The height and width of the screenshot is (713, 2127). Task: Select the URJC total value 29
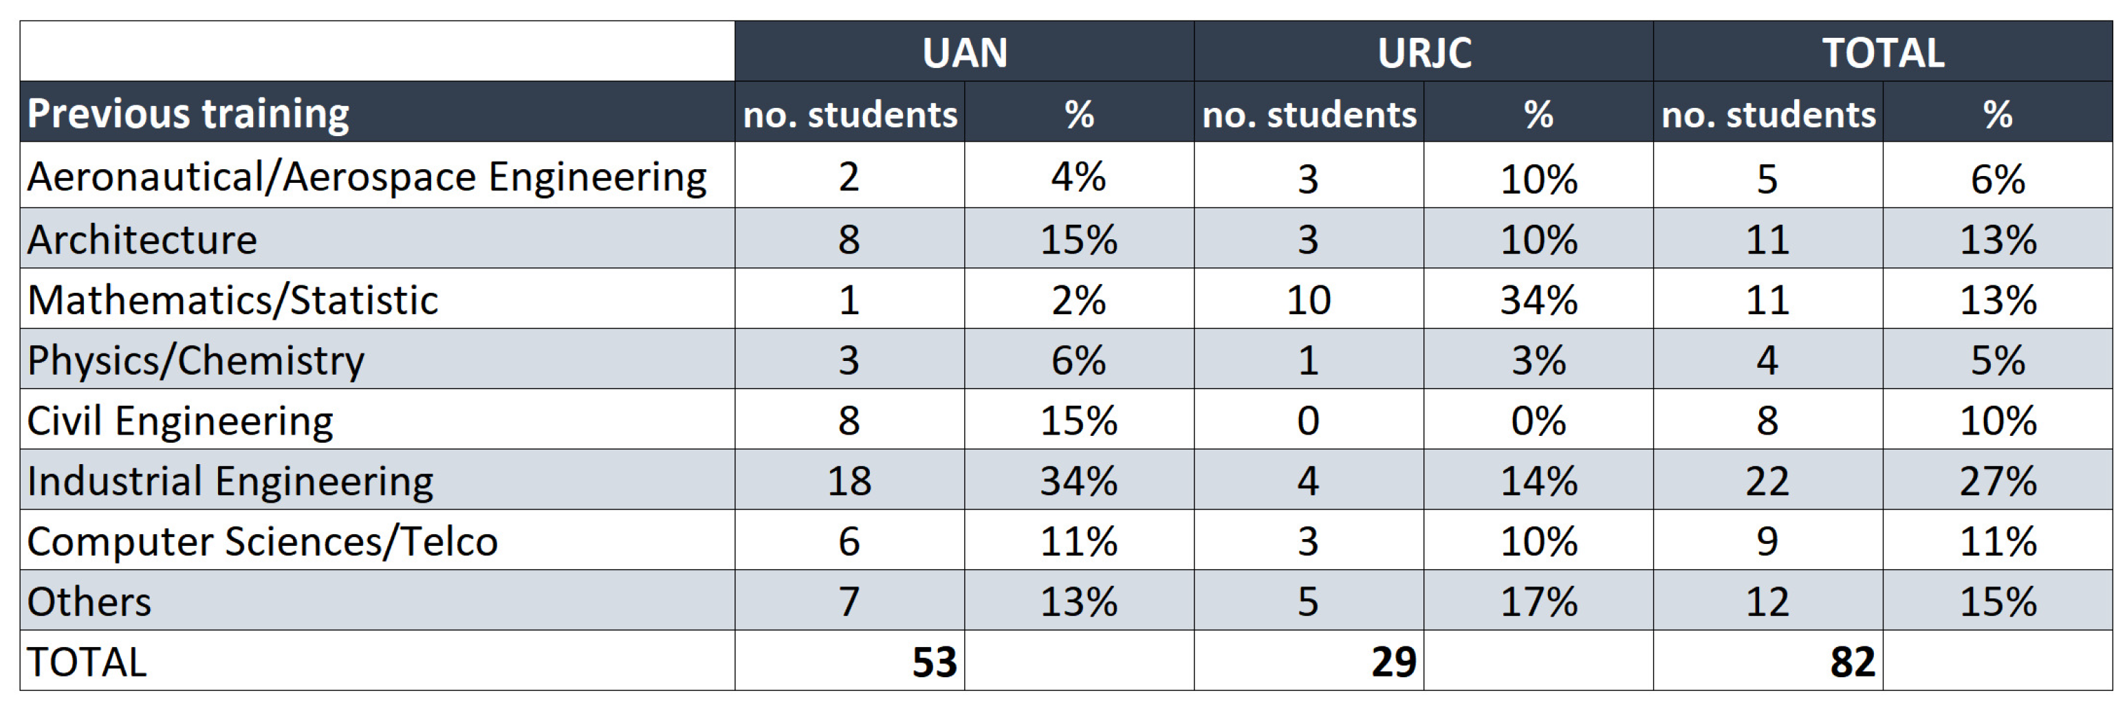(x=1394, y=662)
